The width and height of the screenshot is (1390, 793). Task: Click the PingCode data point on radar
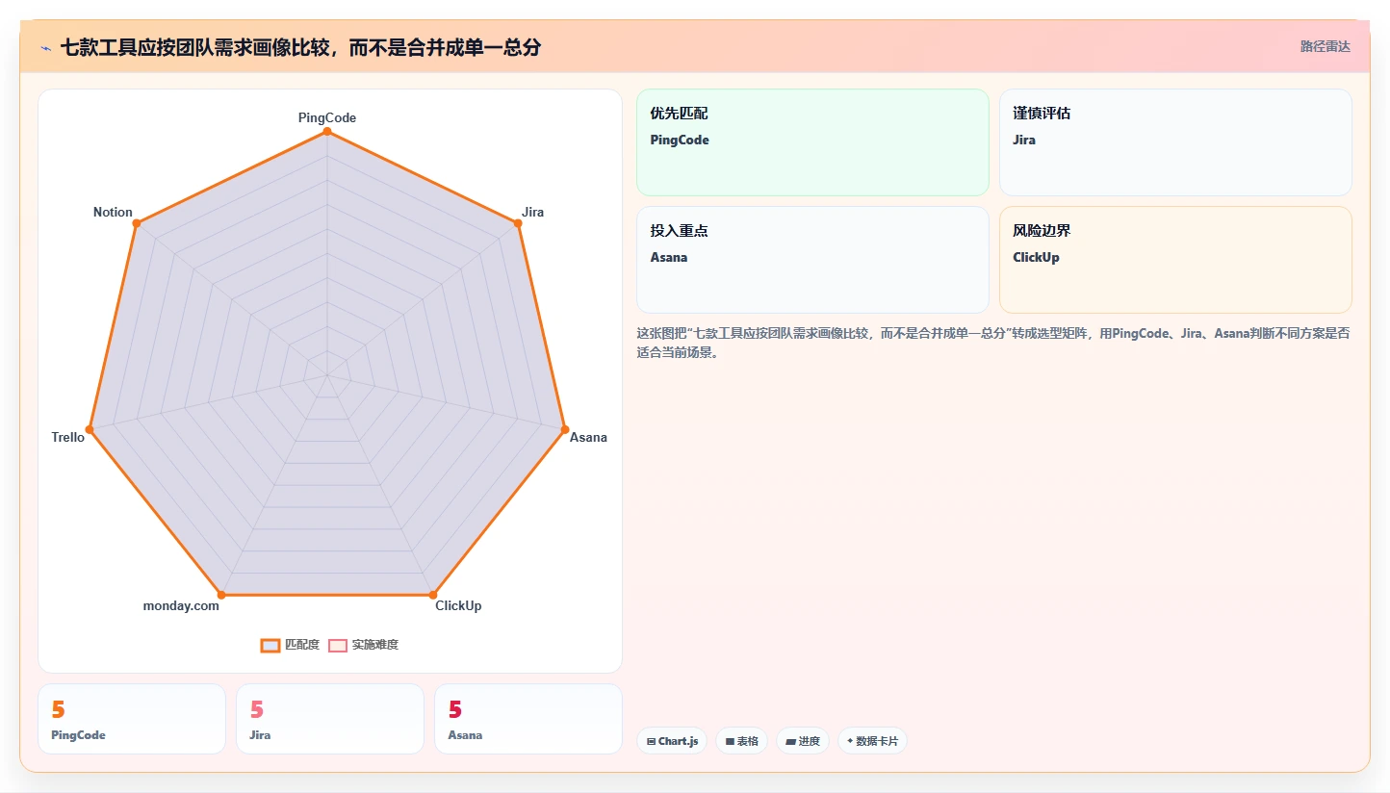(x=327, y=131)
